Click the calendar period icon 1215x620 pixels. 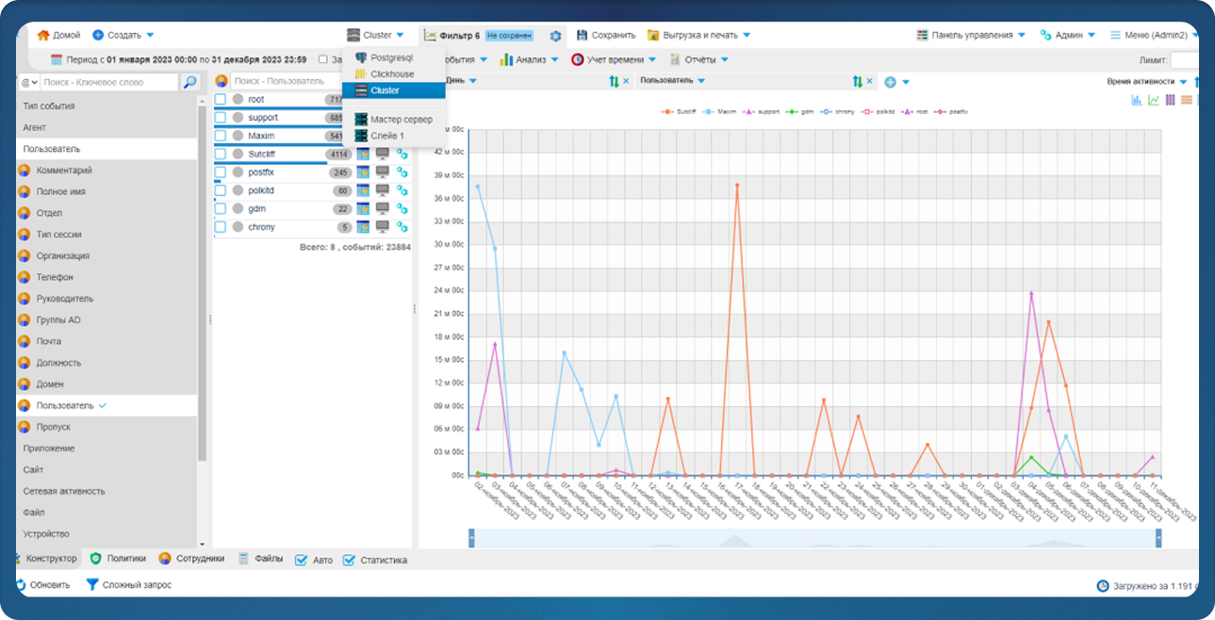click(56, 59)
